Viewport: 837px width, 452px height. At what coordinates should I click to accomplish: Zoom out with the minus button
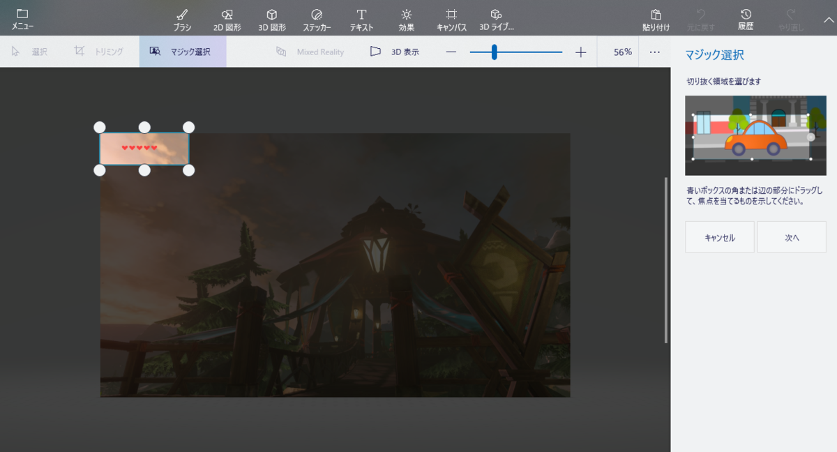(x=451, y=52)
